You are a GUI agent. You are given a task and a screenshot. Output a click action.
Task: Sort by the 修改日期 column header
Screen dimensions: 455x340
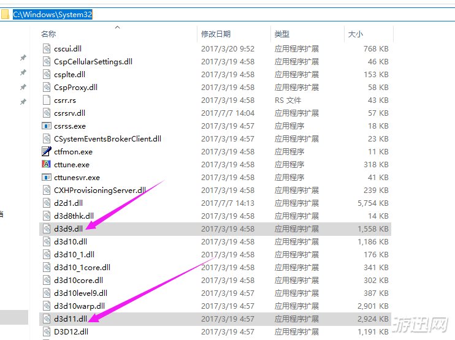pyautogui.click(x=216, y=34)
